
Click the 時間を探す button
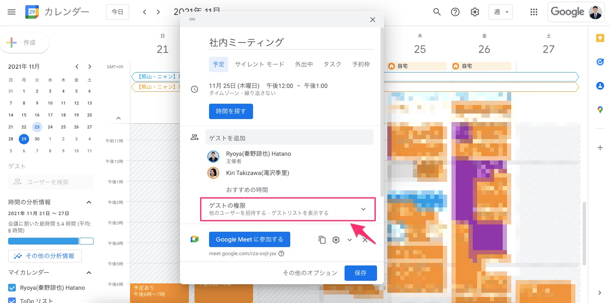[x=231, y=111]
